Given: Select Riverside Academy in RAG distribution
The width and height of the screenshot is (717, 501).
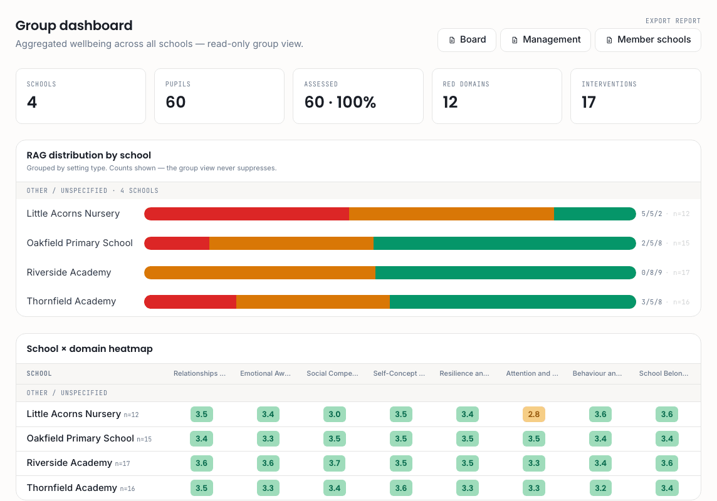Looking at the screenshot, I should pos(69,272).
